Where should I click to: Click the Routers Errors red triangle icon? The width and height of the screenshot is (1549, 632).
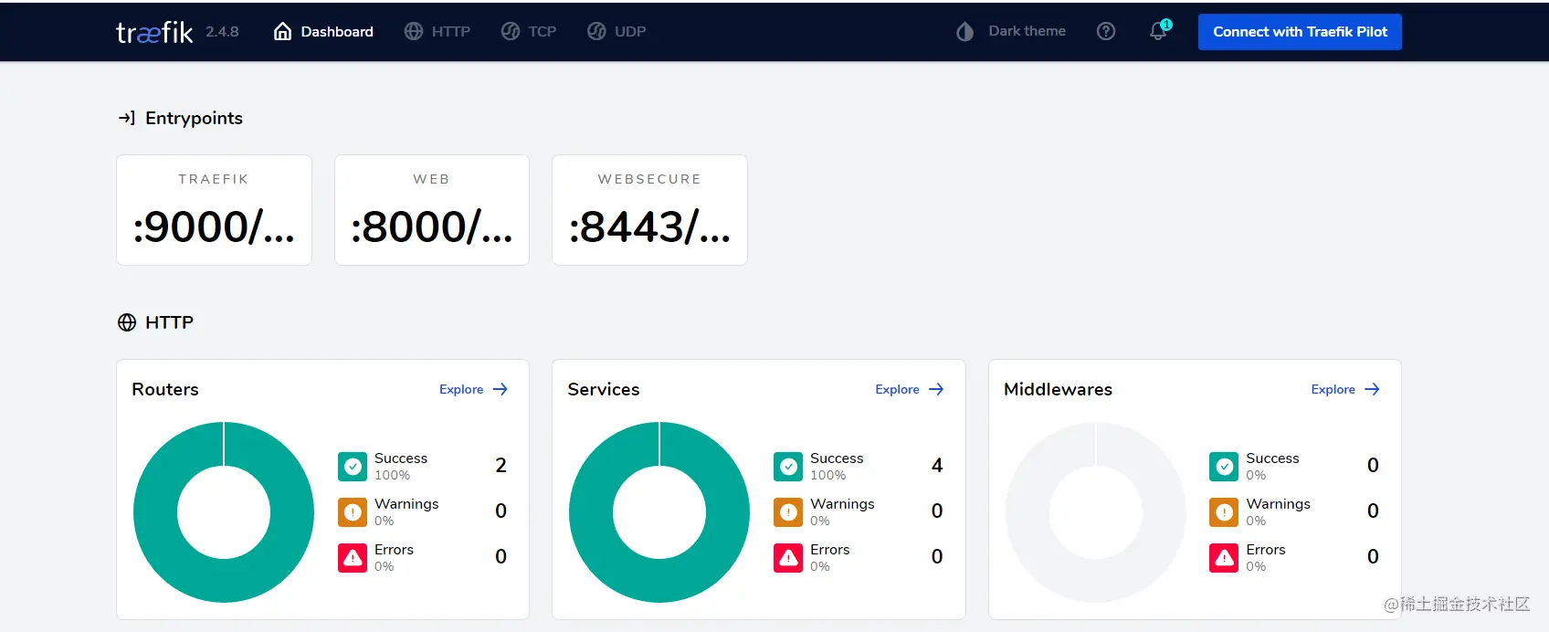[x=353, y=557]
